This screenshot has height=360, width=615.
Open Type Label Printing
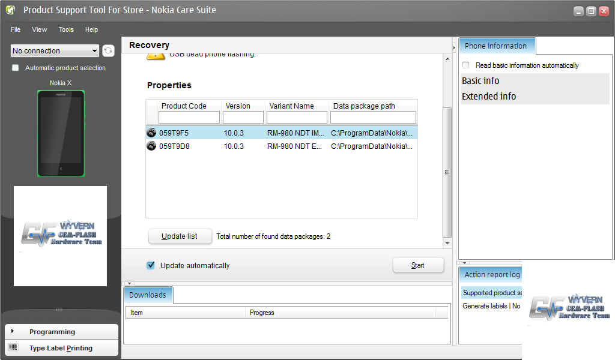click(62, 348)
